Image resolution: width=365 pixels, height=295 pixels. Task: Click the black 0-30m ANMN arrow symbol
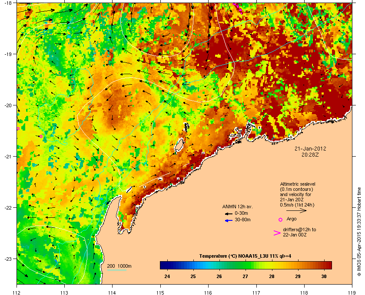click(229, 213)
